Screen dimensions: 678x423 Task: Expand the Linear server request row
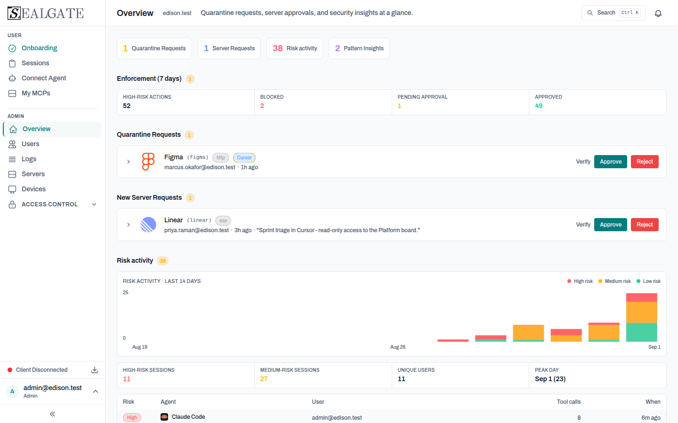(129, 225)
